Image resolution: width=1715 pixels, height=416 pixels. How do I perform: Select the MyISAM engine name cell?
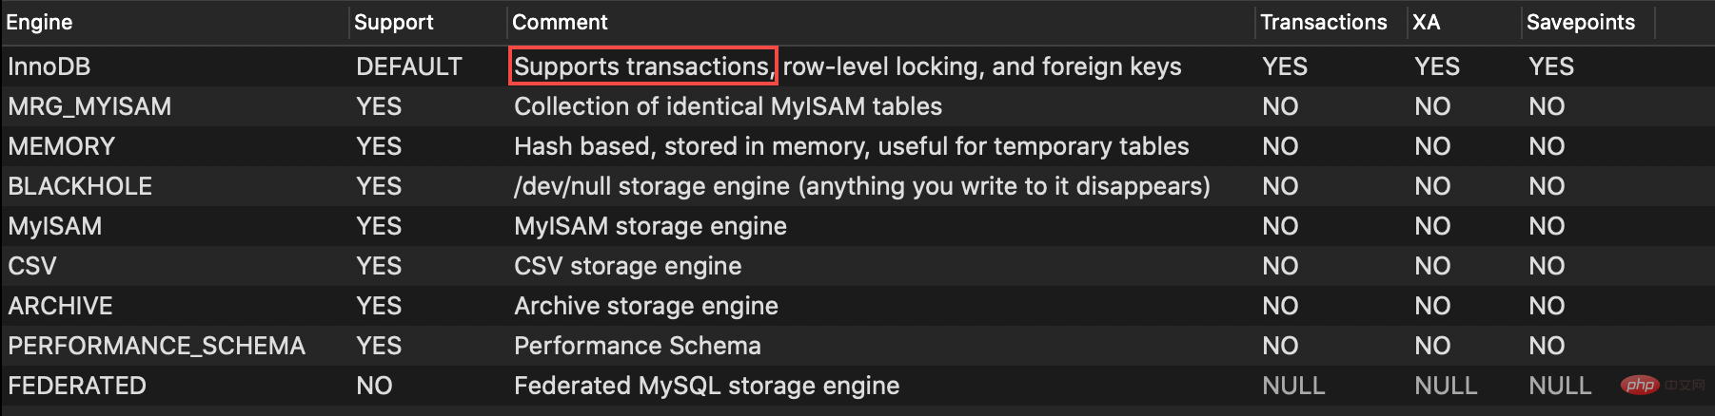54,226
